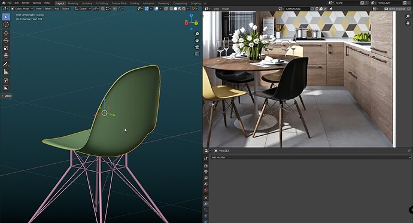This screenshot has width=413, height=223.
Task: Toggle show overlays button in viewport header
Action: [156, 9]
